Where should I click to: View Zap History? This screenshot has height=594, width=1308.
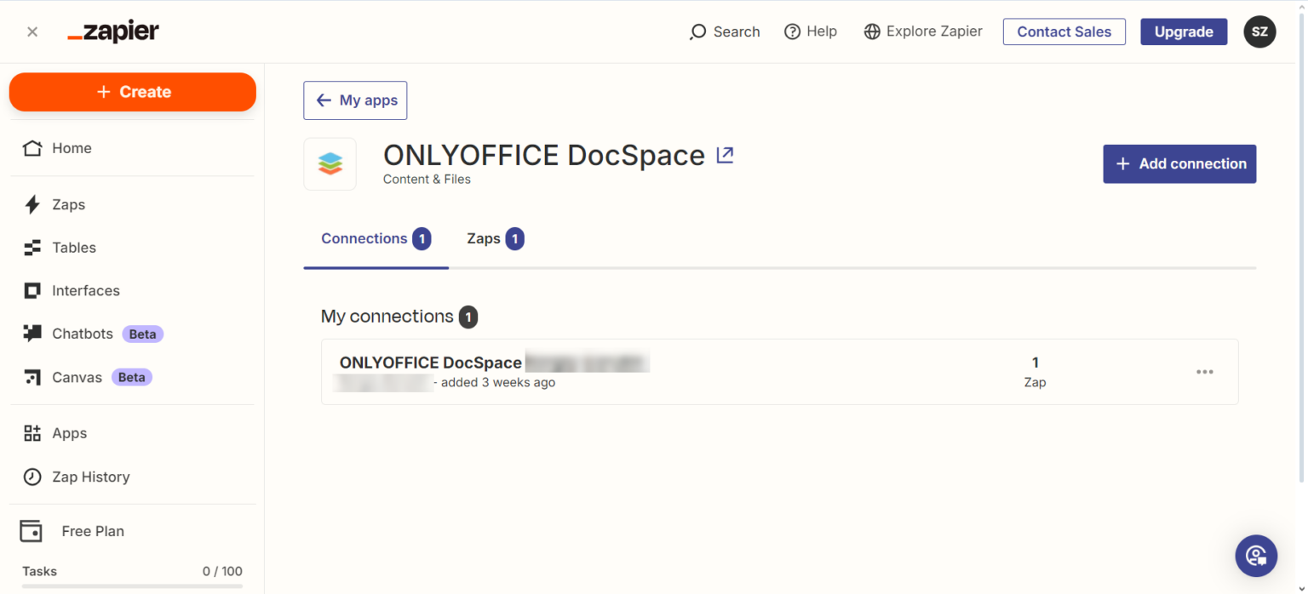tap(92, 477)
